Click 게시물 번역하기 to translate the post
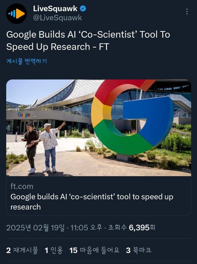Image resolution: width=197 pixels, height=264 pixels. [26, 61]
